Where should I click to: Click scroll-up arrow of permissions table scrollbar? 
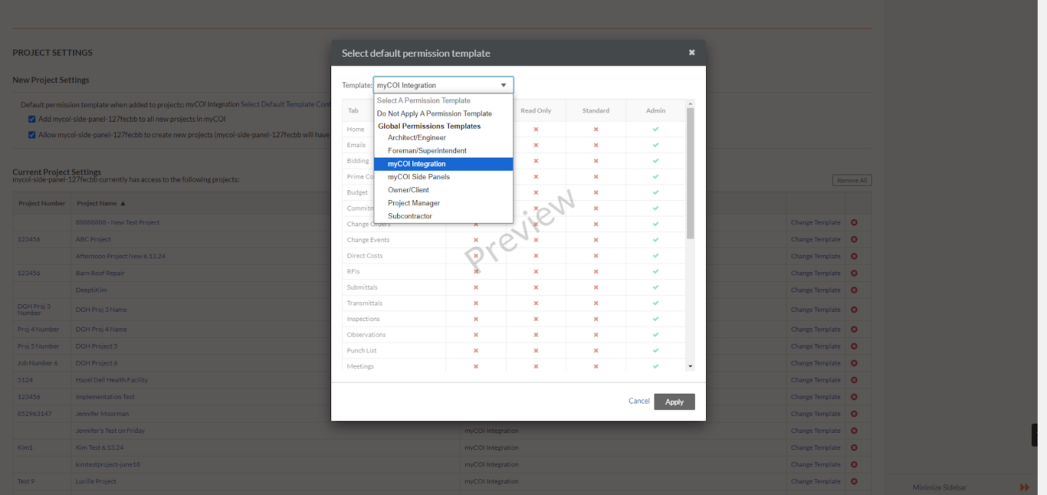690,104
